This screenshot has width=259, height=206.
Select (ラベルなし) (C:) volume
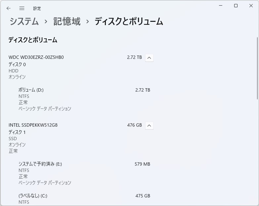[x=33, y=196]
